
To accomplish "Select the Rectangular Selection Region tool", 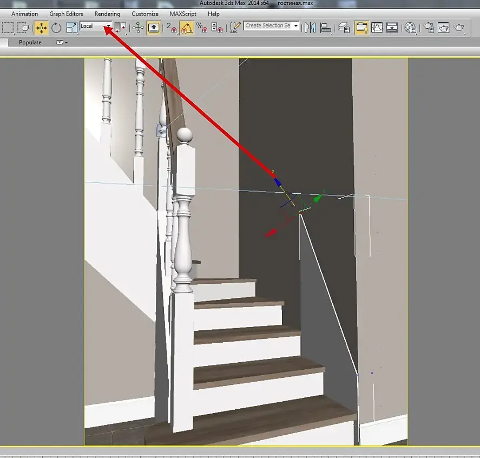I will [8, 28].
